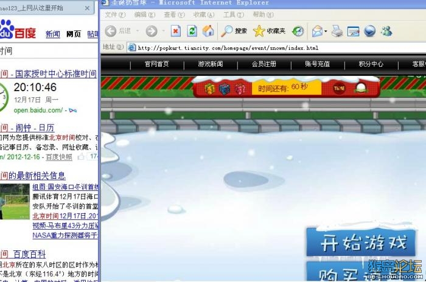Expand the Forward button history dropdown

[x=164, y=31]
